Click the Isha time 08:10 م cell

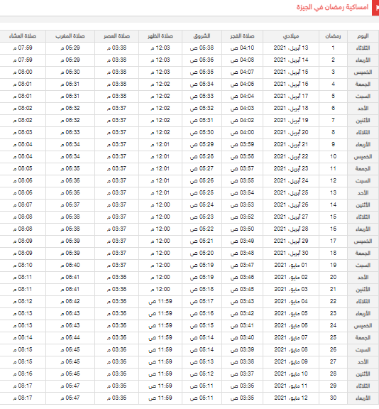coord(23,265)
